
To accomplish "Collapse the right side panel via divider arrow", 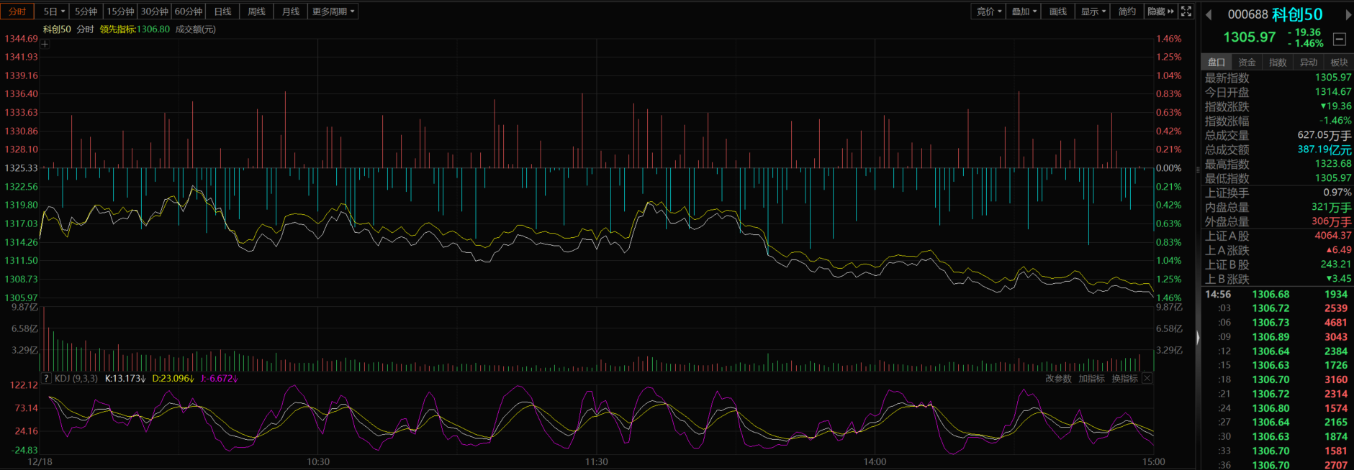I will point(1198,338).
